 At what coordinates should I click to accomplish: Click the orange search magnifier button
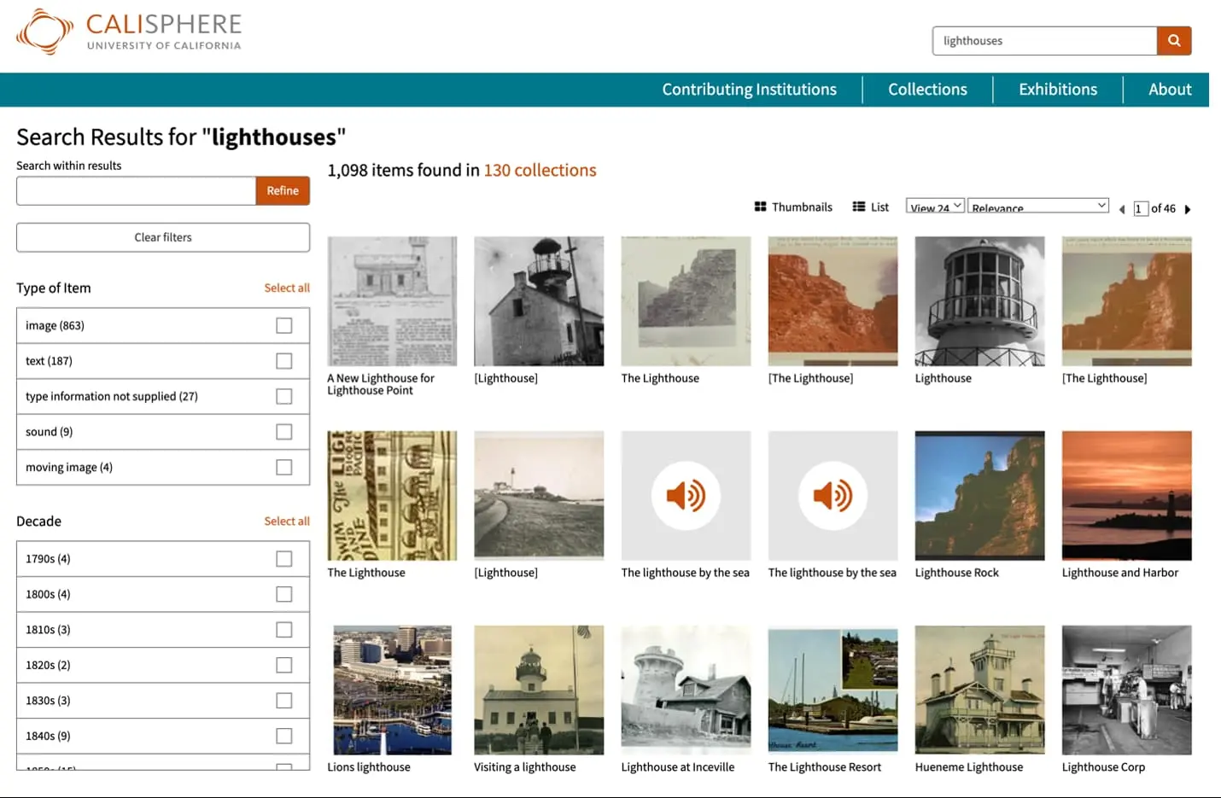click(x=1174, y=41)
